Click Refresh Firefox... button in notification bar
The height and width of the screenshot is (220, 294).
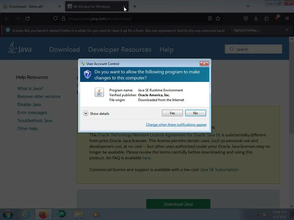coord(246,30)
